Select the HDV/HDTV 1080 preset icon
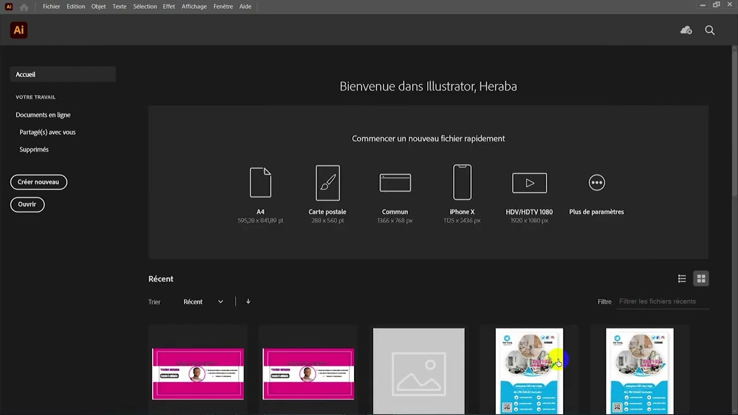This screenshot has height=415, width=738. (529, 183)
